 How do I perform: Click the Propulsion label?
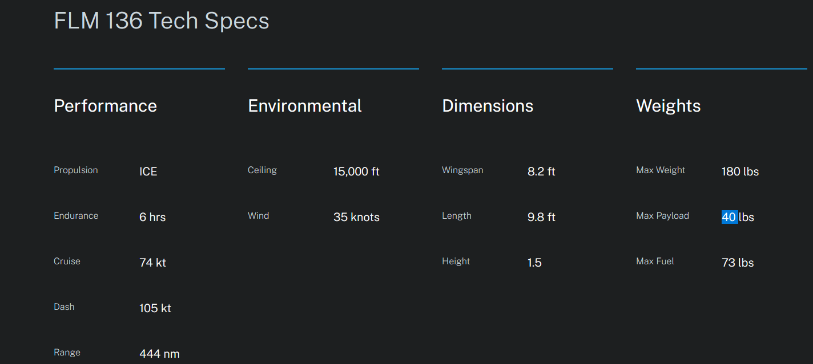tap(76, 170)
